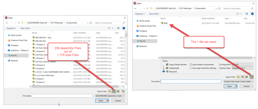Refresh folder listing in left dialog
The height and width of the screenshot is (109, 258).
91,23
